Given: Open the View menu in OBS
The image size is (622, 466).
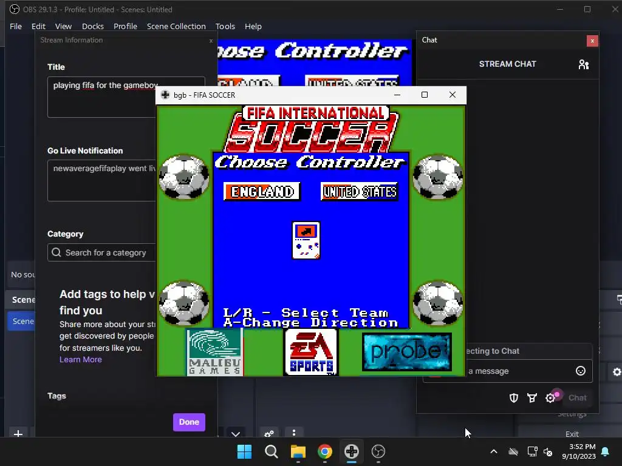Looking at the screenshot, I should coord(63,26).
